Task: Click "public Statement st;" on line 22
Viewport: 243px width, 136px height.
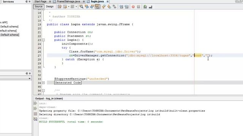Action: [73, 36]
